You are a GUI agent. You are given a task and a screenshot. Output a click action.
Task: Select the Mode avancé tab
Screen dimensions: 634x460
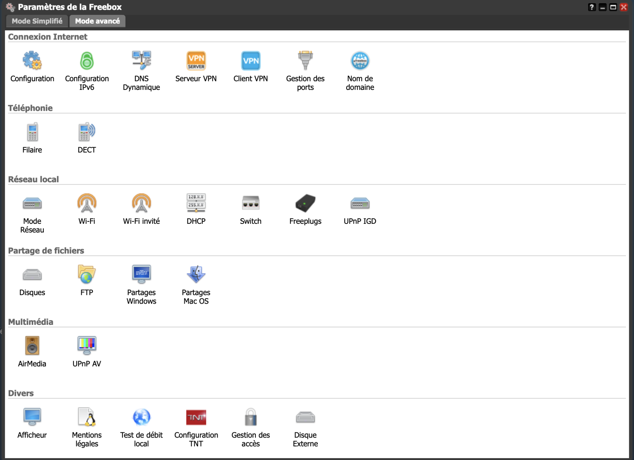coord(98,21)
